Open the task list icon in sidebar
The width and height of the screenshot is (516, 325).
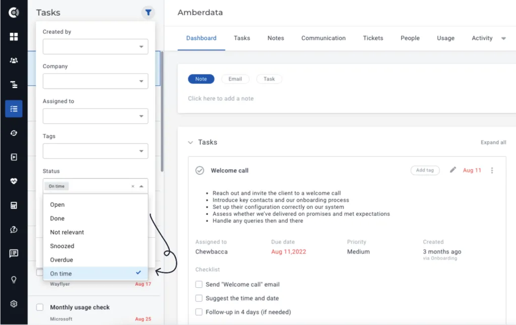(x=14, y=109)
